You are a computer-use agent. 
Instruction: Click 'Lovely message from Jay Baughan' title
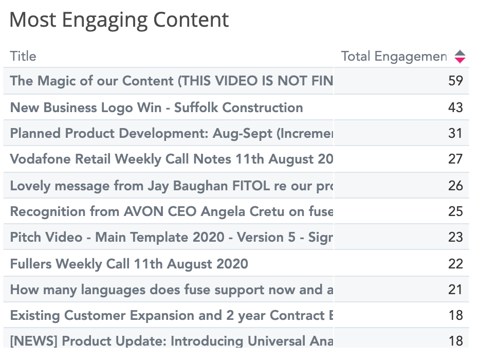[171, 185]
